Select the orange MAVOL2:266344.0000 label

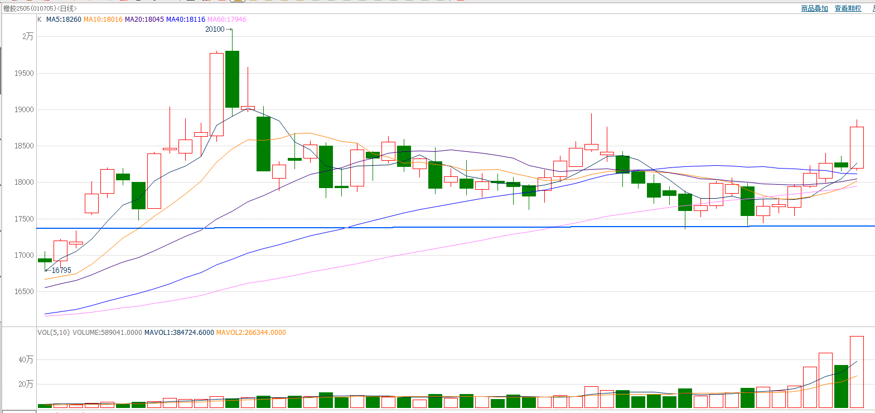[250, 333]
